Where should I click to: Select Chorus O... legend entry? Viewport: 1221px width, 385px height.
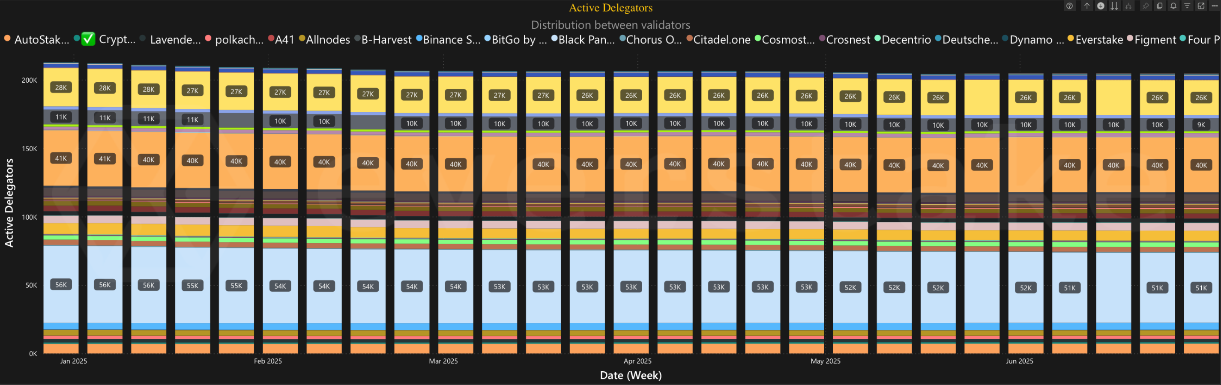[650, 39]
